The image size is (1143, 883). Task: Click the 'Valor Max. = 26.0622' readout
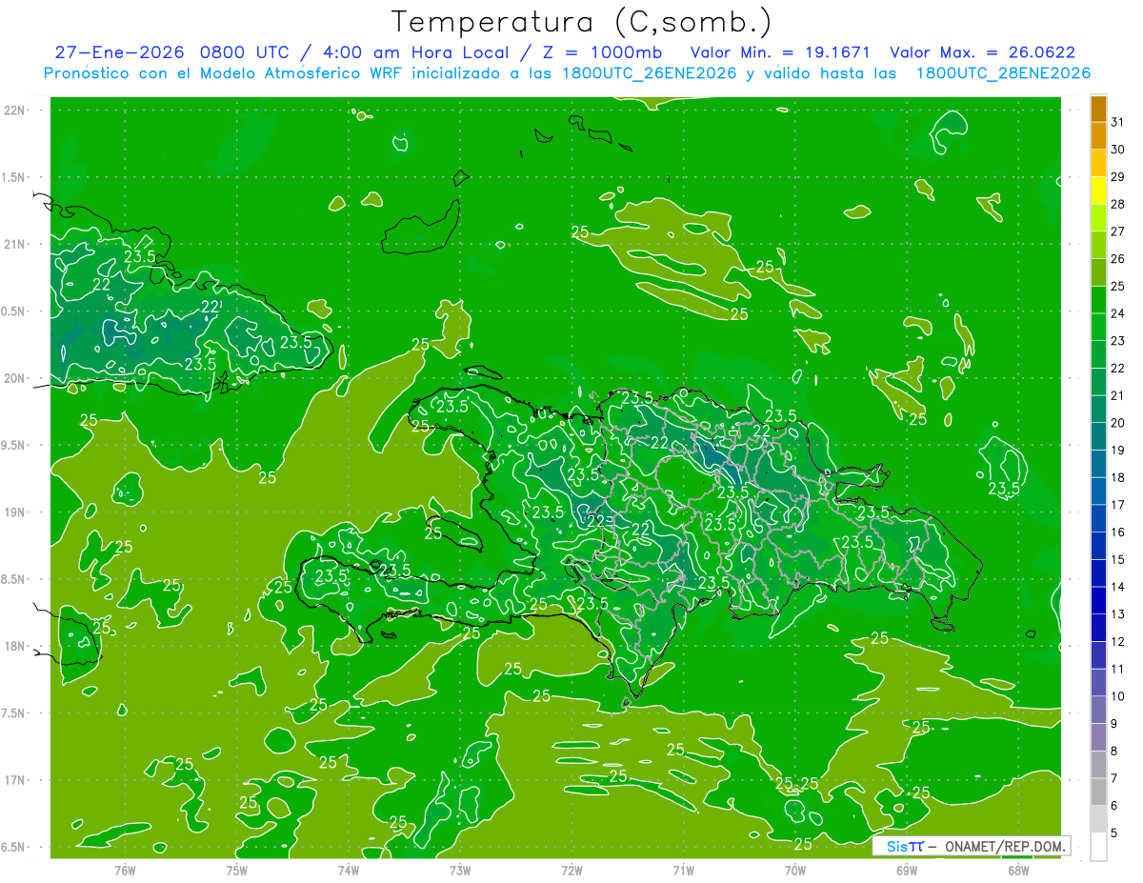[x=983, y=52]
